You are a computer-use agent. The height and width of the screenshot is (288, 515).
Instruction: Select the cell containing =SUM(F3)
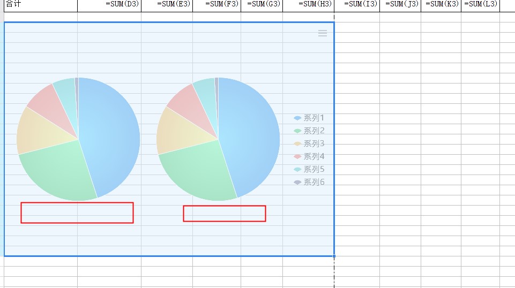pos(217,6)
